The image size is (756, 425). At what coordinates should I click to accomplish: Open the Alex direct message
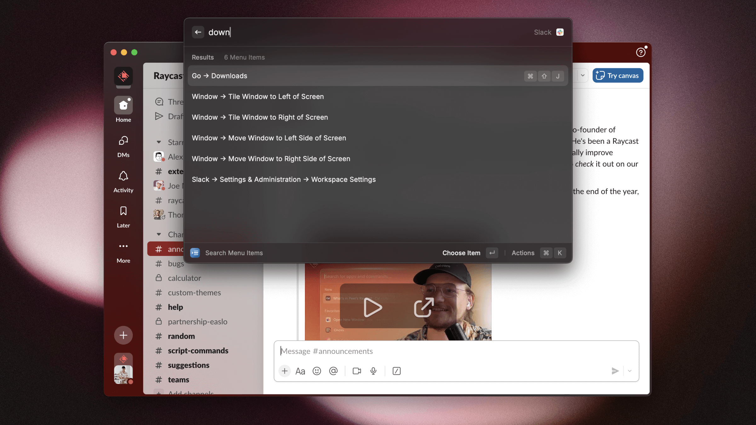tap(168, 157)
